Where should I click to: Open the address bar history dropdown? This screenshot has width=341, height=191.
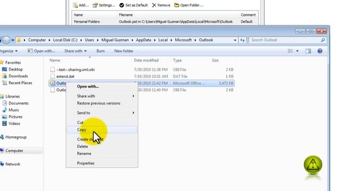(235, 40)
